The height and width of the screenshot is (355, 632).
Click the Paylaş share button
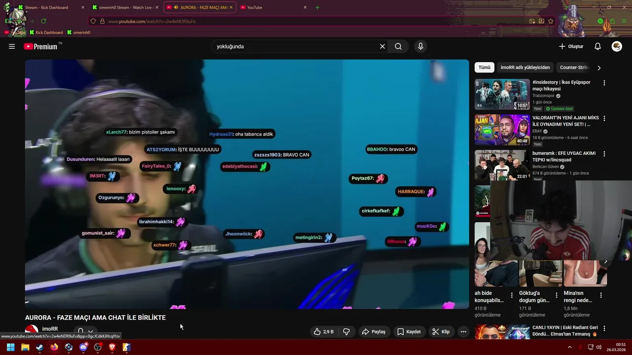click(x=374, y=332)
